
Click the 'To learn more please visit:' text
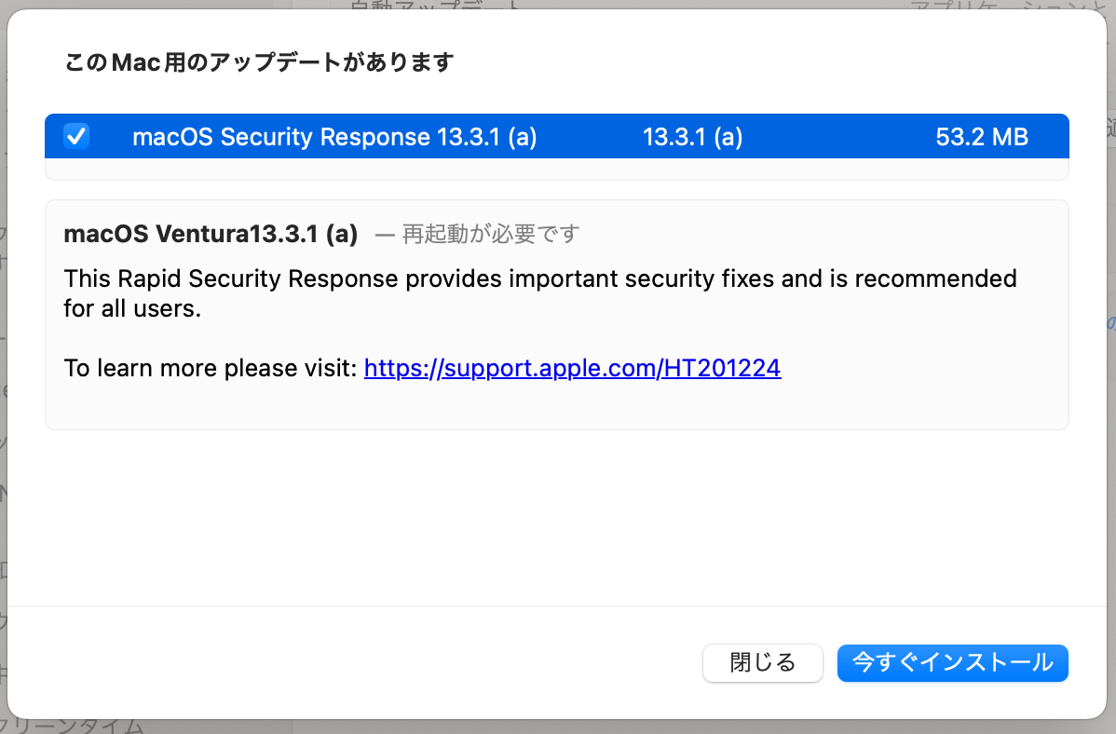[211, 368]
